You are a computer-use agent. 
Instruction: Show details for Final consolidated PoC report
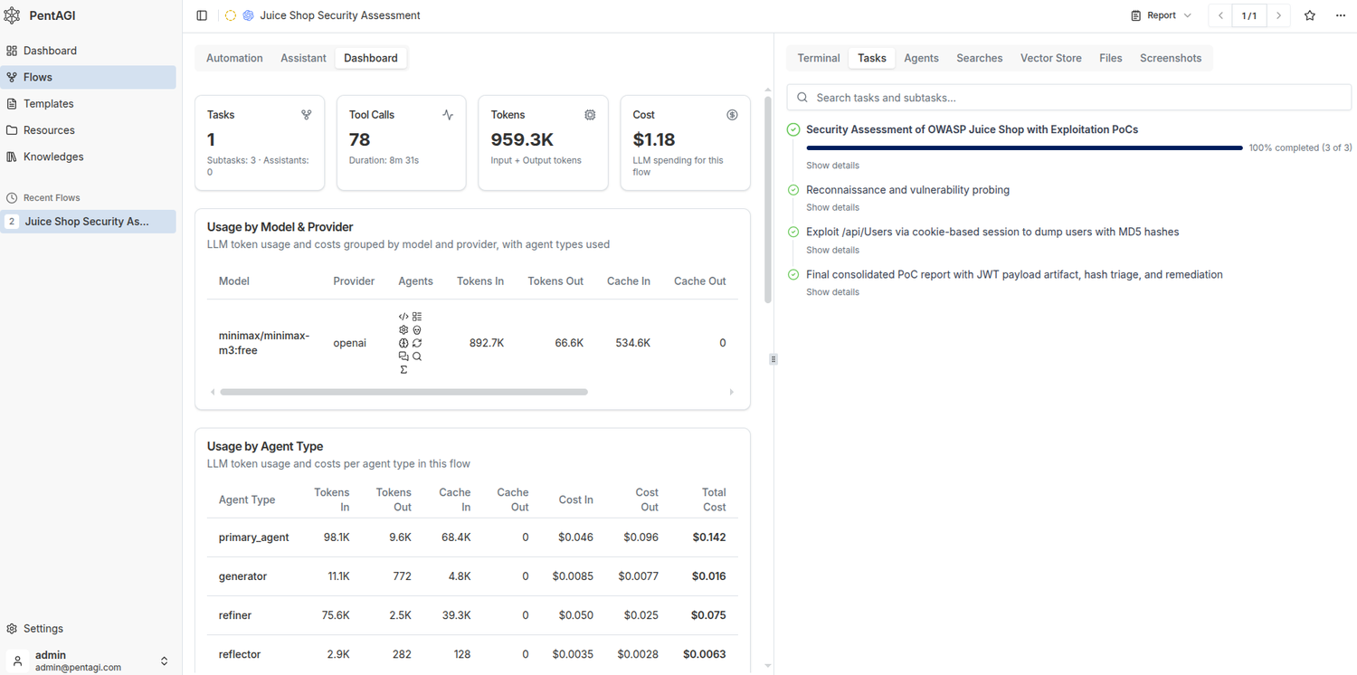point(832,292)
